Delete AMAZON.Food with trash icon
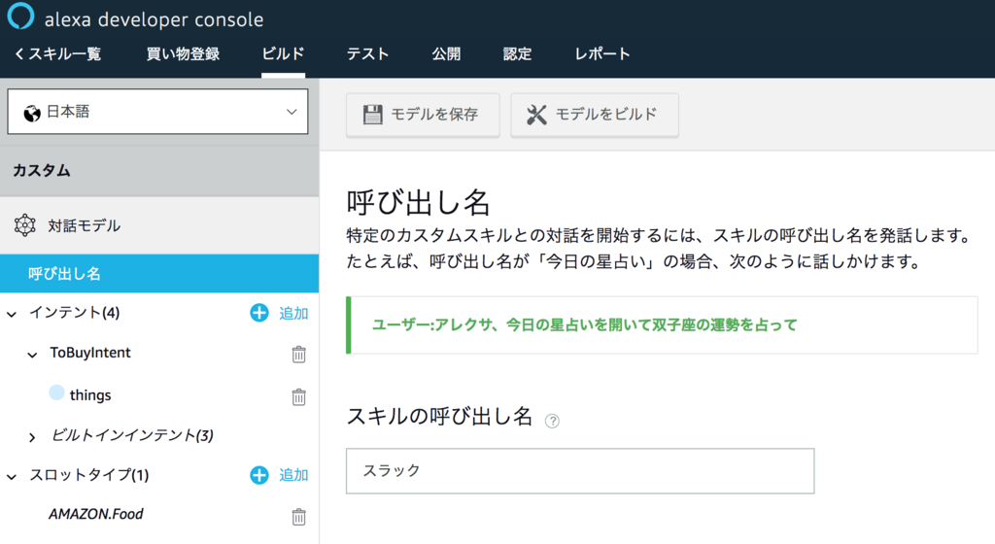The height and width of the screenshot is (544, 995). pyautogui.click(x=299, y=517)
